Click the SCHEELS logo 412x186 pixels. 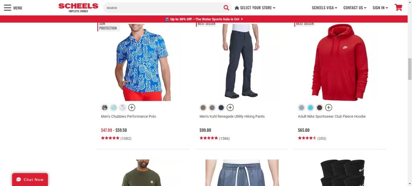pos(78,8)
